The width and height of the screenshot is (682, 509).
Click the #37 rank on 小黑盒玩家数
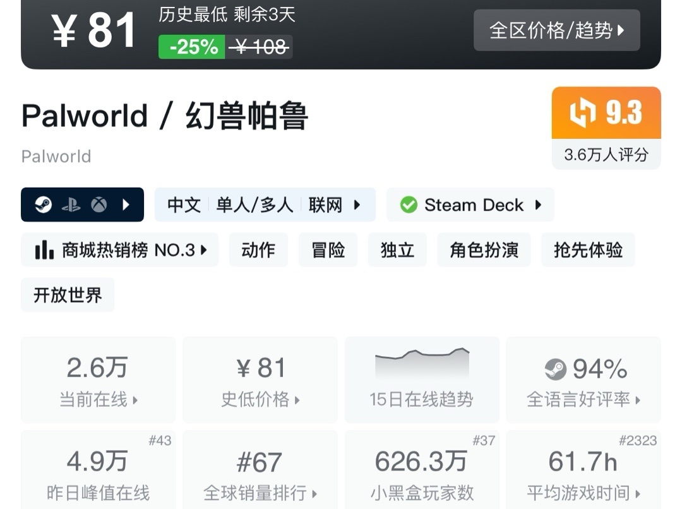point(484,441)
